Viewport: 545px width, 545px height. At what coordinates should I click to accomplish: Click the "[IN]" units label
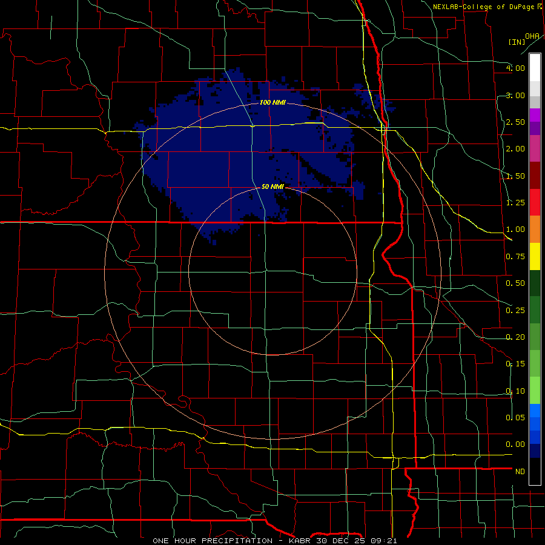[x=517, y=42]
